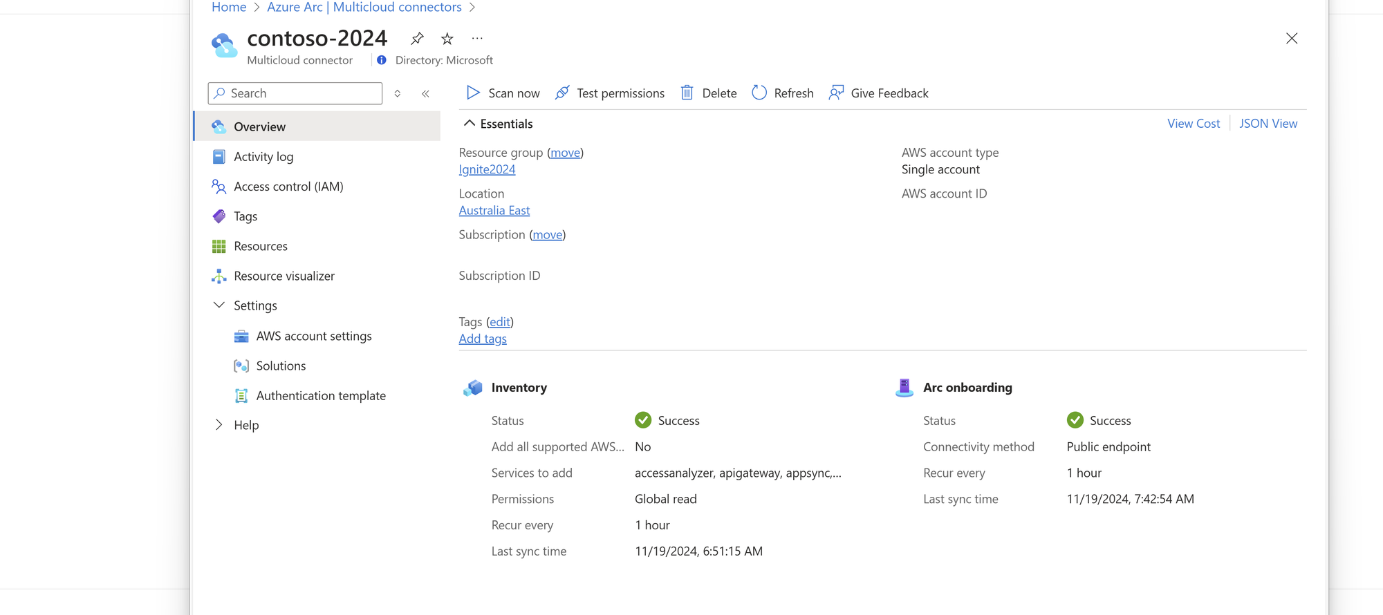1383x615 pixels.
Task: Collapse the Essentials section
Action: pos(498,124)
